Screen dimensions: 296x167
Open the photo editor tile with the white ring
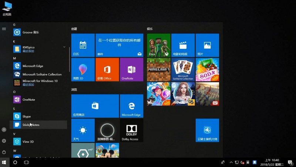pyautogui.click(x=107, y=130)
